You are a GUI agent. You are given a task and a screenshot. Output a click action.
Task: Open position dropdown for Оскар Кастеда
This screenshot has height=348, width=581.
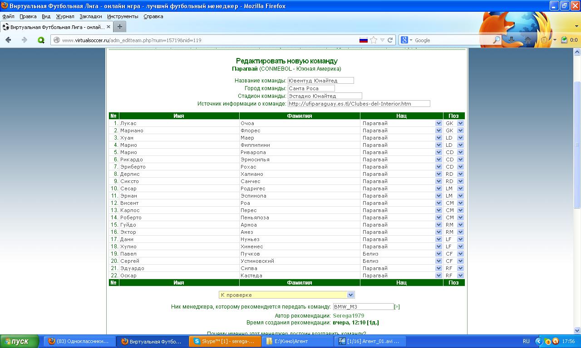tap(460, 275)
